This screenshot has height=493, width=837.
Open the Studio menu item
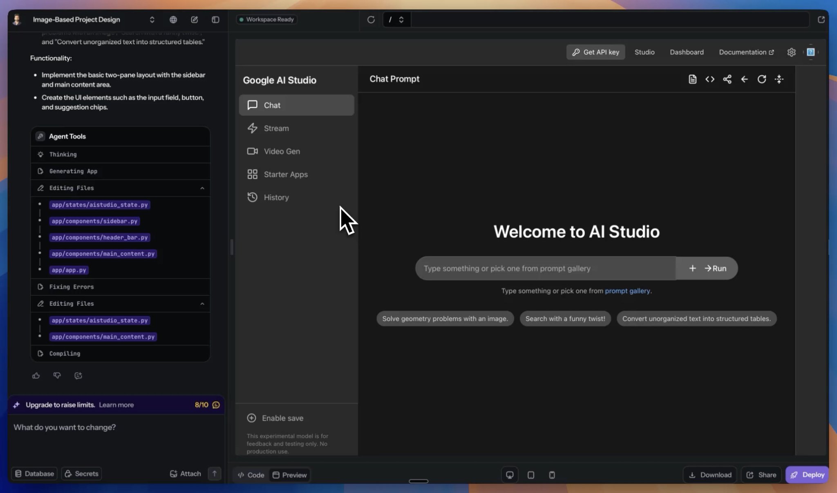tap(645, 52)
